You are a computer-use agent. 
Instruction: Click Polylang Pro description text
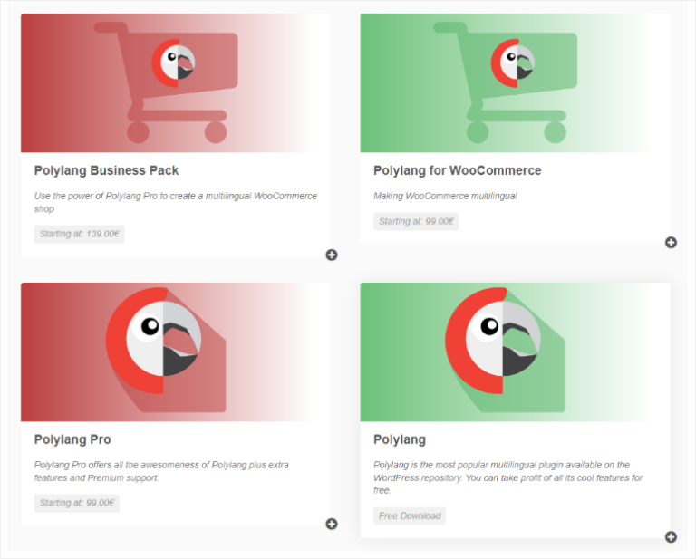tap(161, 471)
